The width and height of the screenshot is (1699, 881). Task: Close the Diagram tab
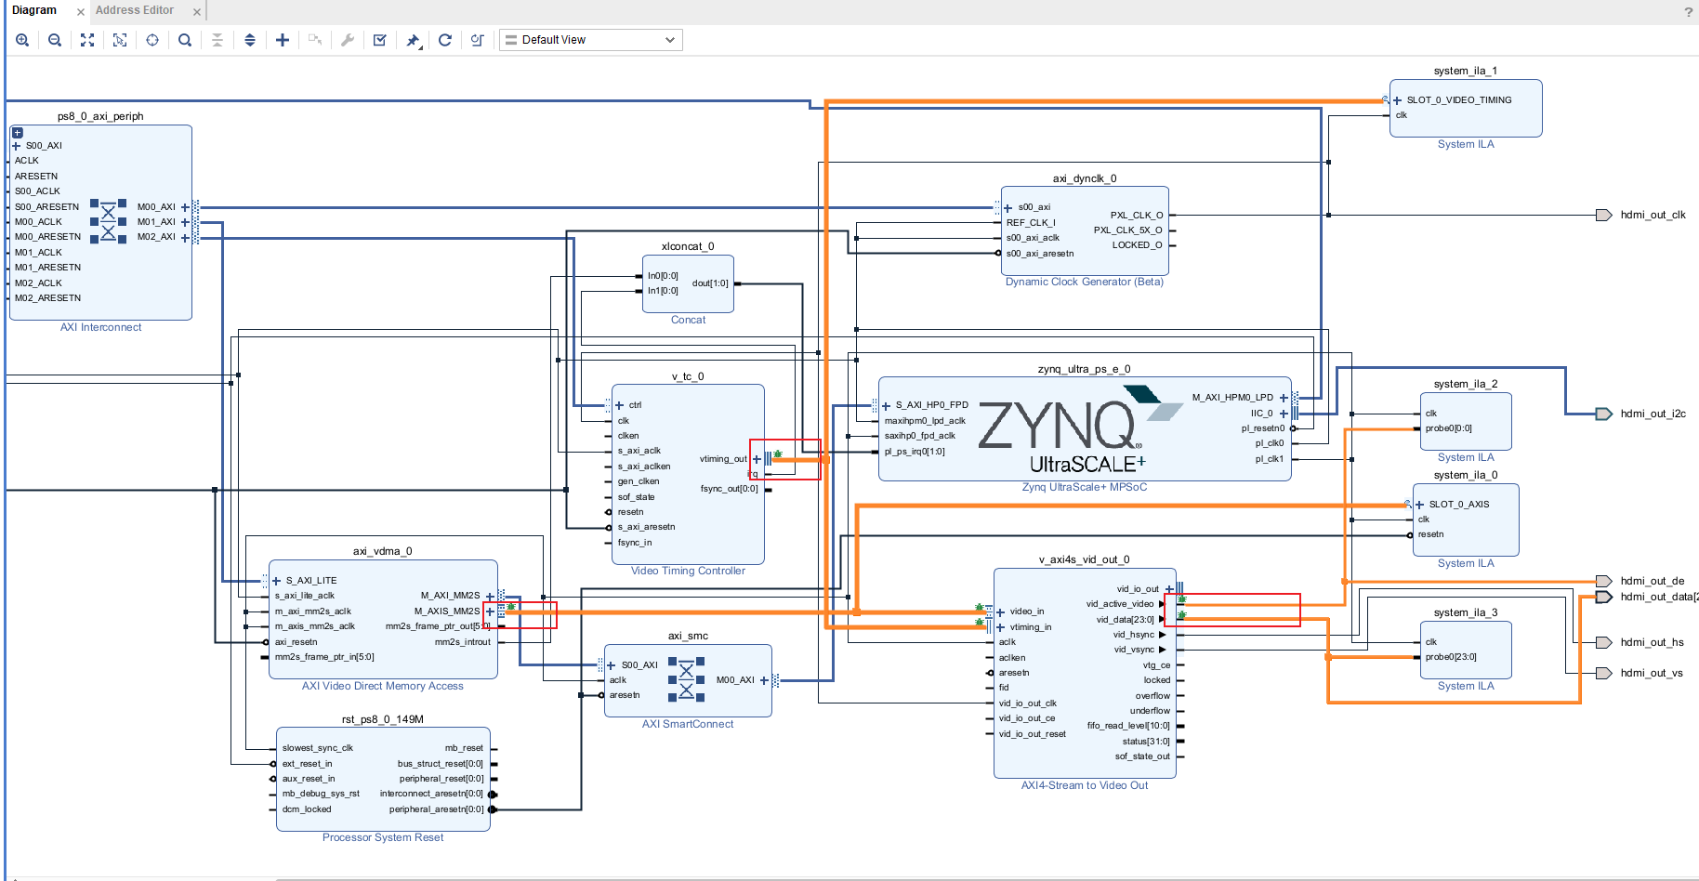[81, 12]
